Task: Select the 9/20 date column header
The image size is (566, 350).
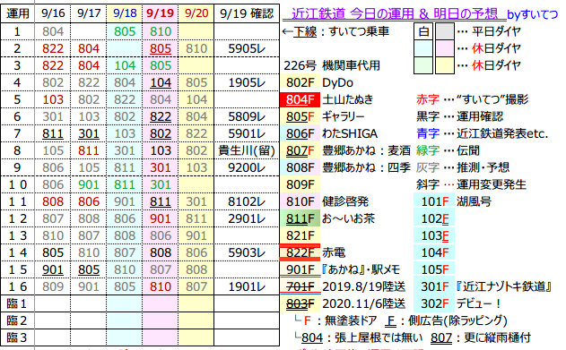Action: point(196,13)
